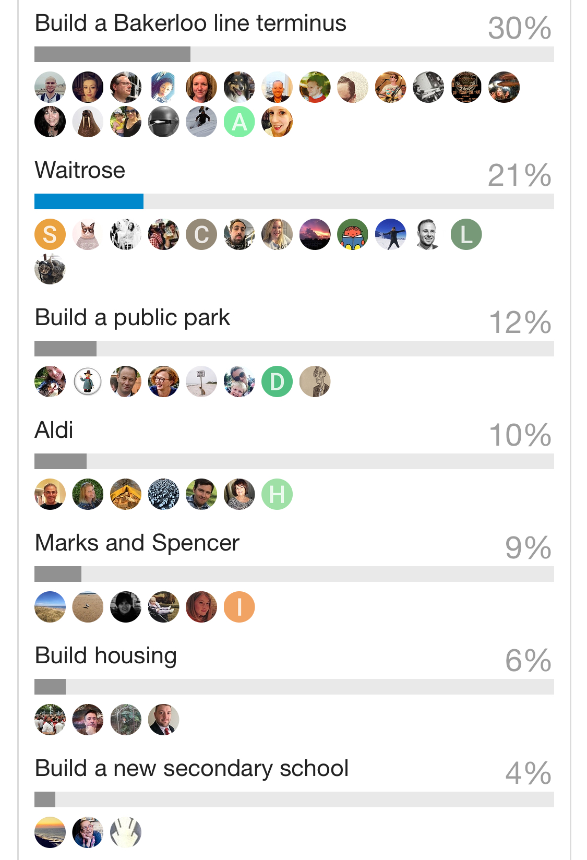The height and width of the screenshot is (860, 587).
Task: View the walrus avatar in Bakerloo voters
Action: click(88, 122)
